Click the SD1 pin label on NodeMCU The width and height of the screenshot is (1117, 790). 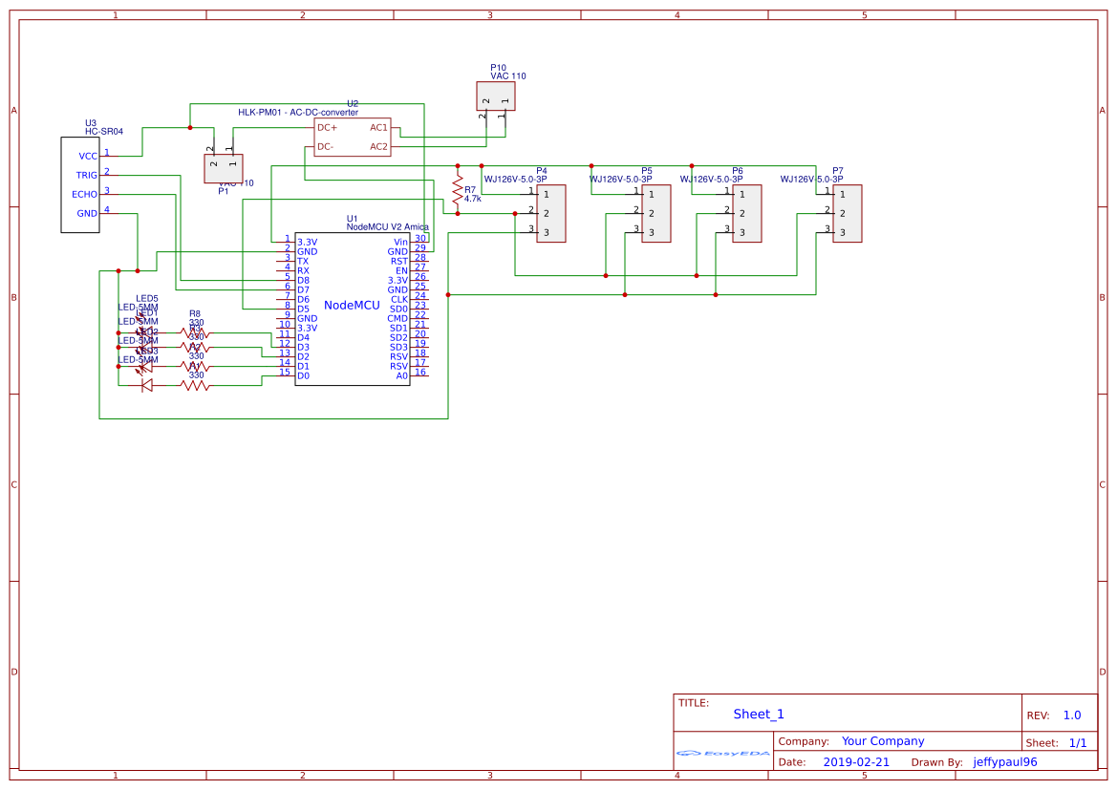tap(398, 329)
